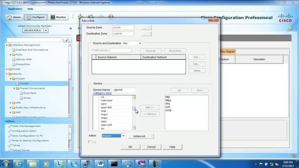Open Command Prompt from taskbar

114,164
